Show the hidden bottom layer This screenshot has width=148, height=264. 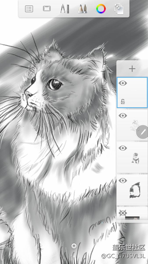tap(123, 213)
